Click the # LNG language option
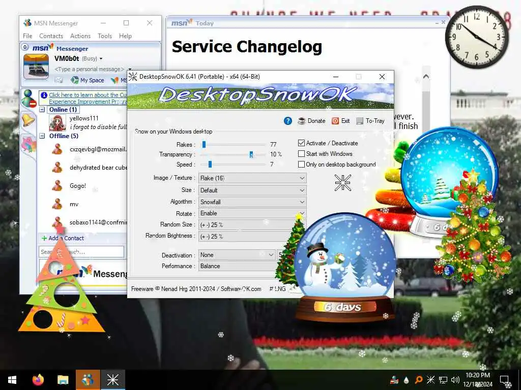Viewport: 521px width, 390px height. coord(277,289)
